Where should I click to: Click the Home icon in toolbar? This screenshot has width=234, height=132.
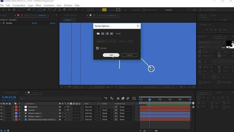coord(3,10)
